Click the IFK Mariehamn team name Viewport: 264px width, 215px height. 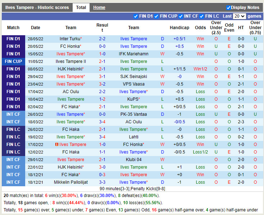click(x=133, y=54)
